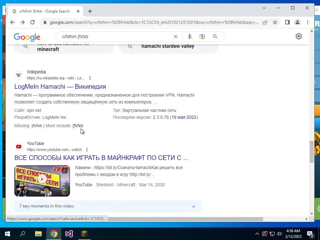Click the address bar URL
This screenshot has width=320, height=240.
coord(154,22)
